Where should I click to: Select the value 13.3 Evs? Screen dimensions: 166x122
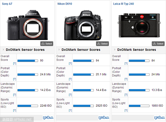point(157,90)
